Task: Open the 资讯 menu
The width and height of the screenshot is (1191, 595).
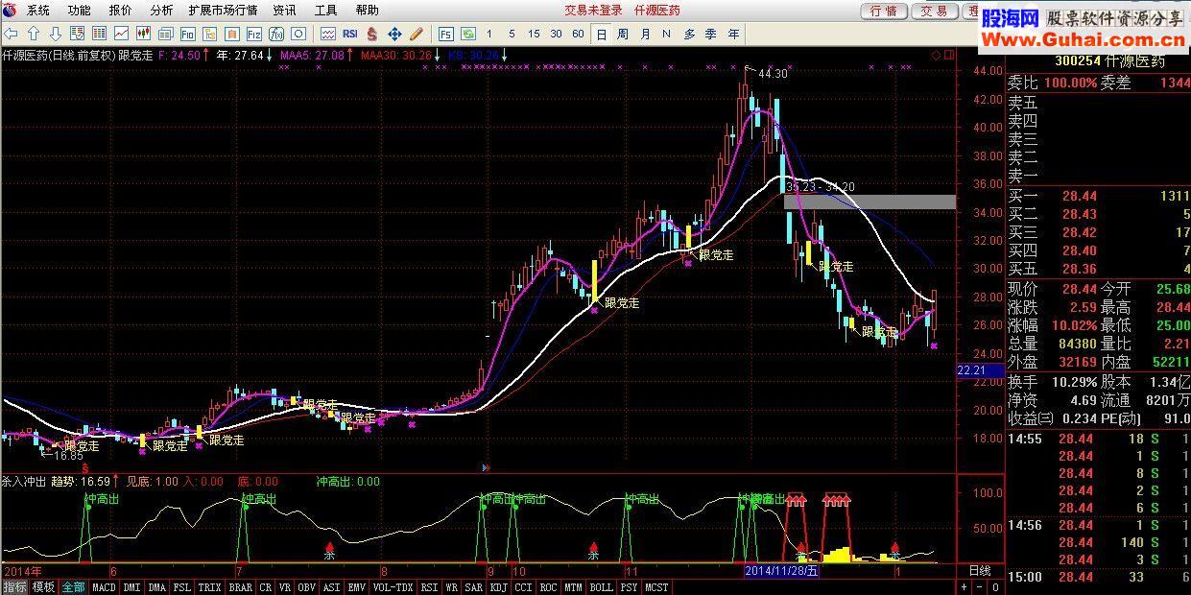Action: [284, 10]
